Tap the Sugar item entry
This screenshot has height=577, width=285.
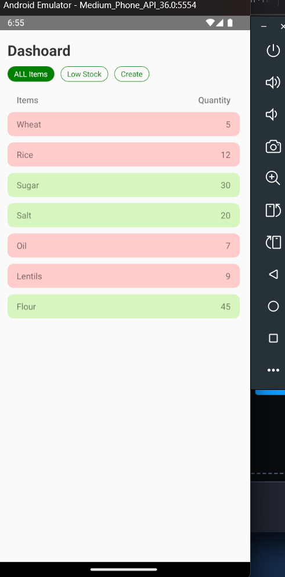coord(124,185)
